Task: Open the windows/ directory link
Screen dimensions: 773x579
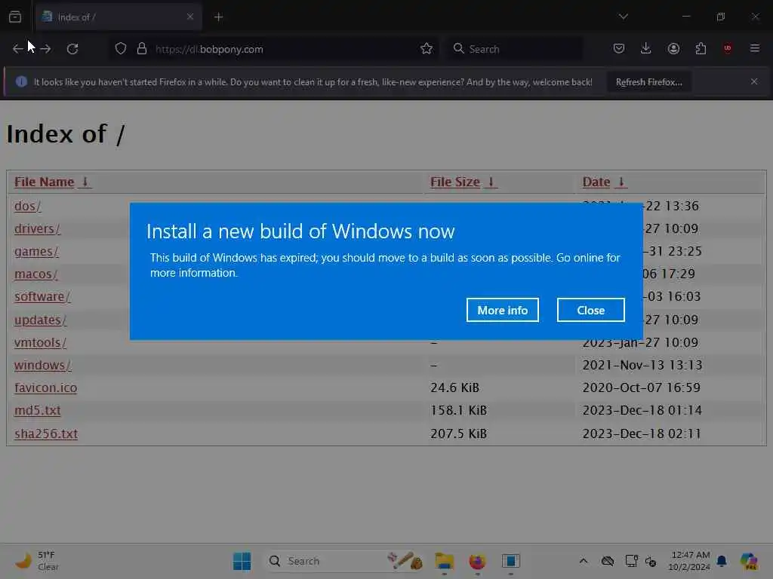Action: pyautogui.click(x=43, y=366)
